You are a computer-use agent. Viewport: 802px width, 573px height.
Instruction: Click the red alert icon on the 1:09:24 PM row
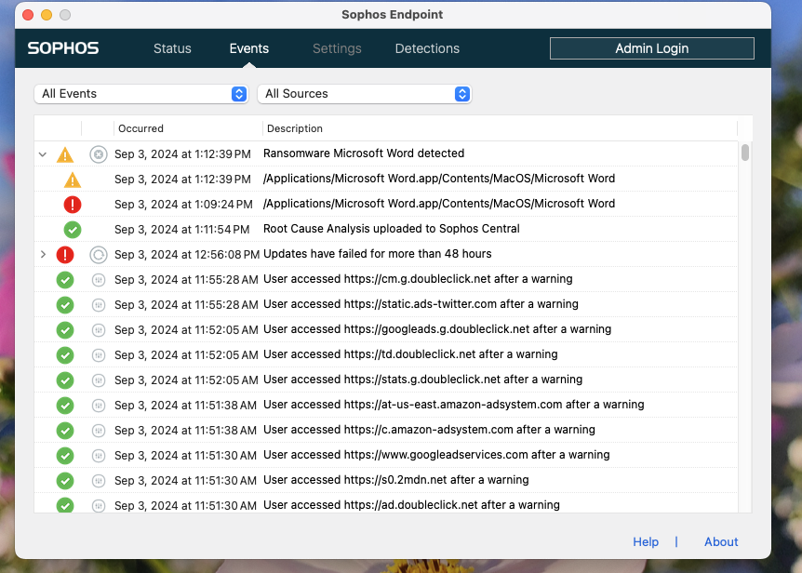(73, 205)
